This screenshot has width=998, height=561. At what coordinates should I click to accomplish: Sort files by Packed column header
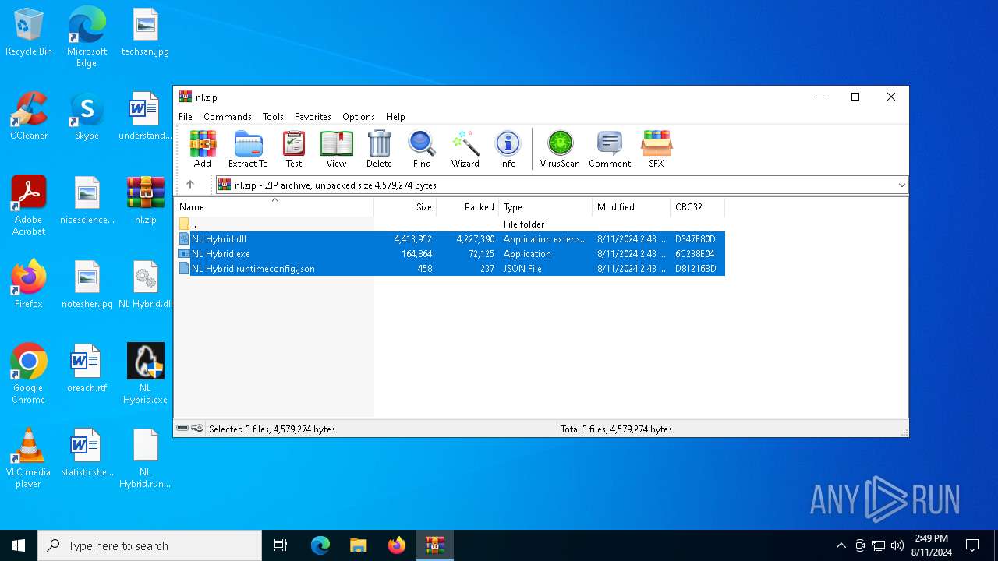click(468, 207)
